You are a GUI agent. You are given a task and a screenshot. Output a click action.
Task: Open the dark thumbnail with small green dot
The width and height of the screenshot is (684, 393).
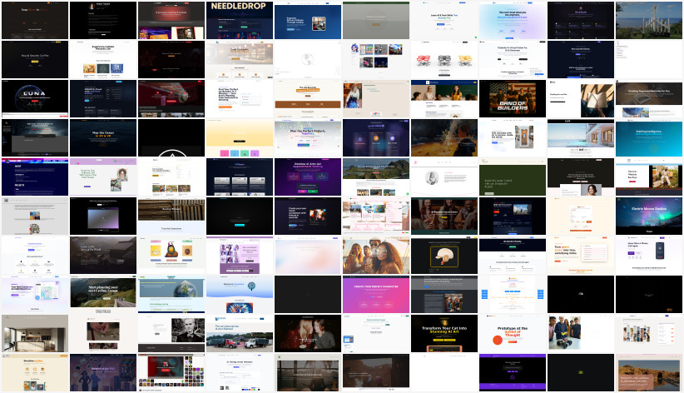[x=581, y=372]
